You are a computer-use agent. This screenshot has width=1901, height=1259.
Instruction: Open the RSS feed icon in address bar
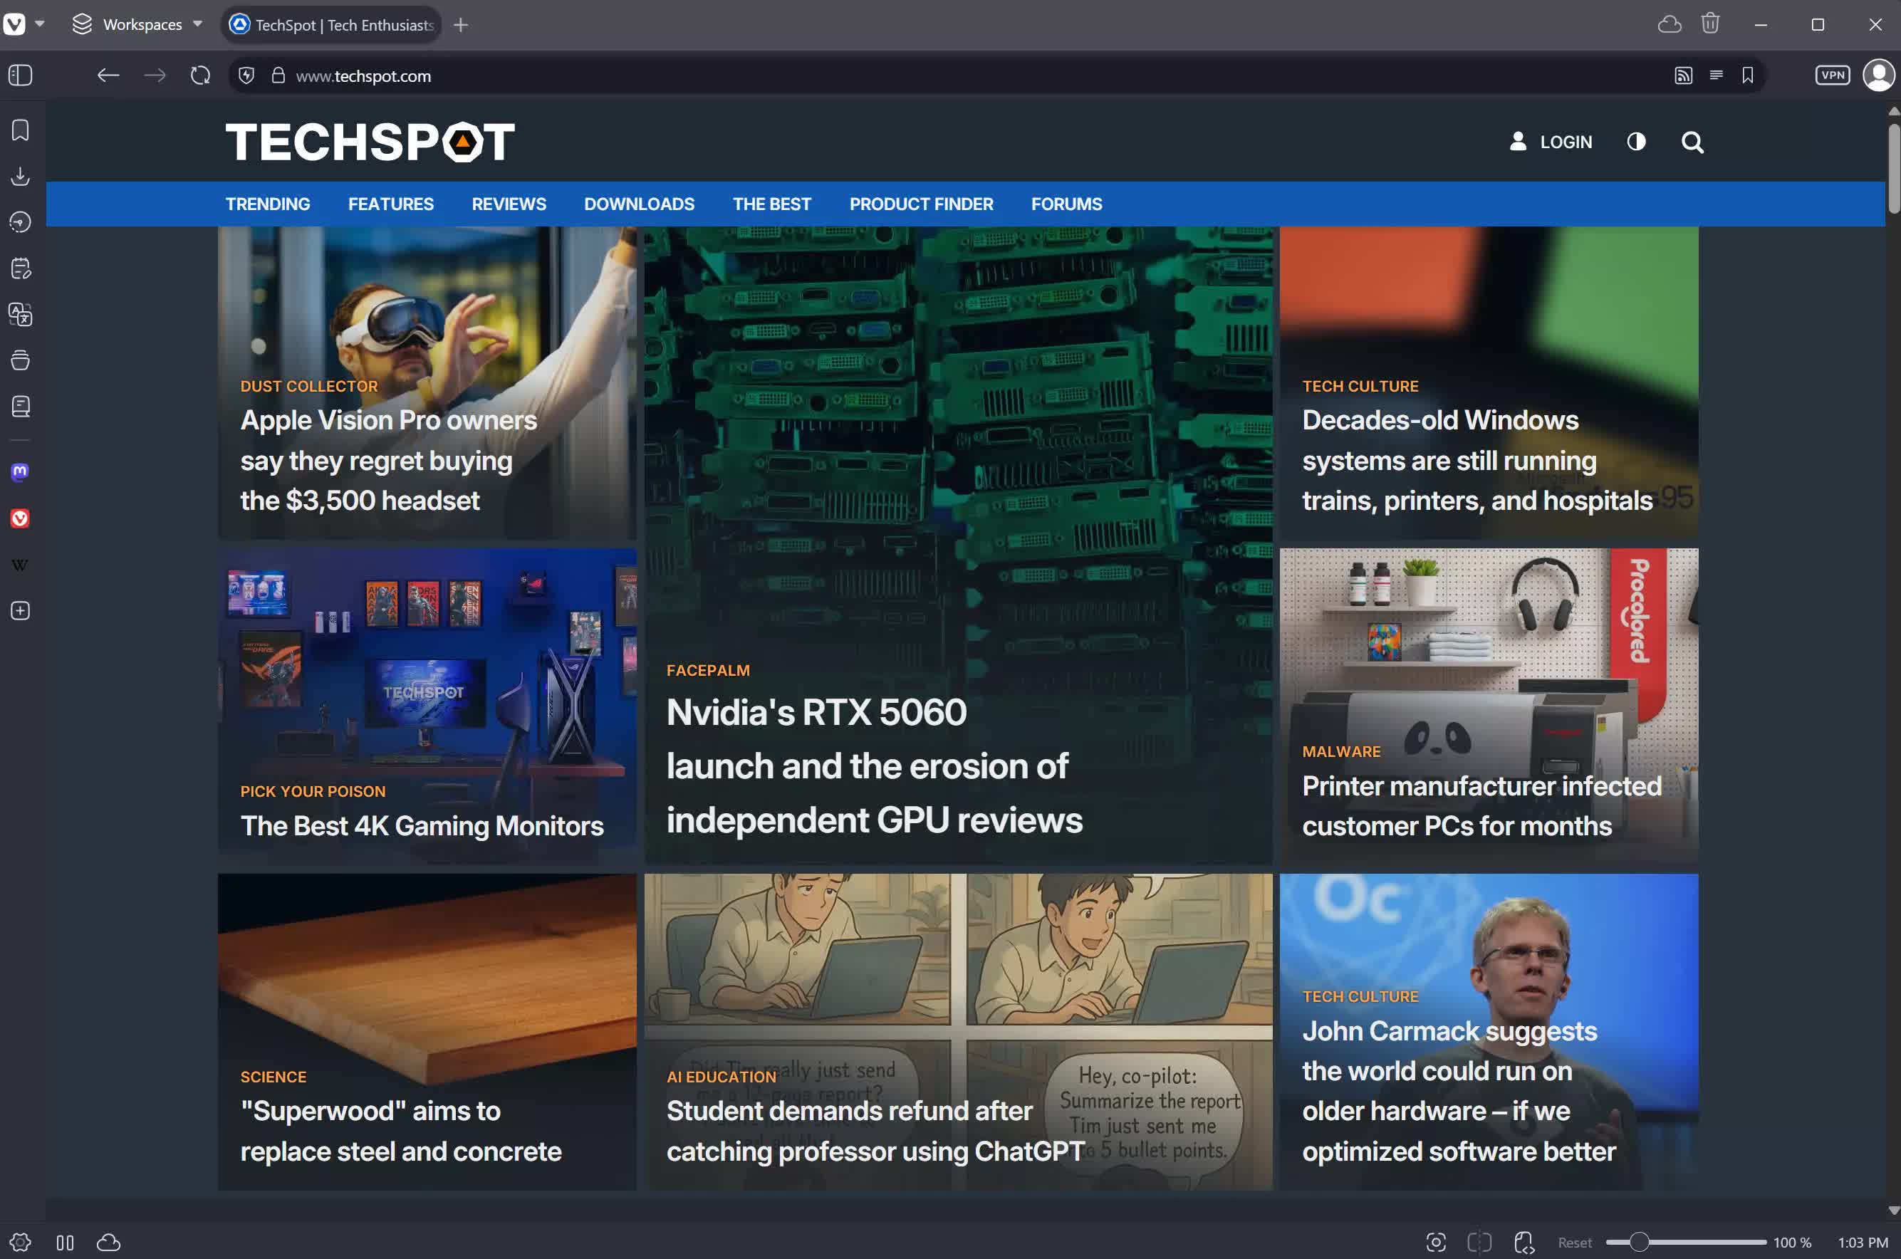[x=1683, y=75]
